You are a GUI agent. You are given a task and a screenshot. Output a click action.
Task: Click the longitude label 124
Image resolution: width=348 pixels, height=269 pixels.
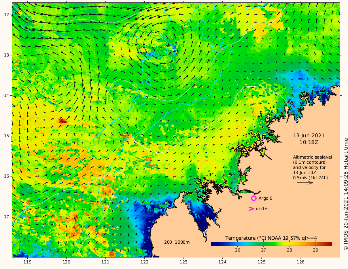pos(222,262)
